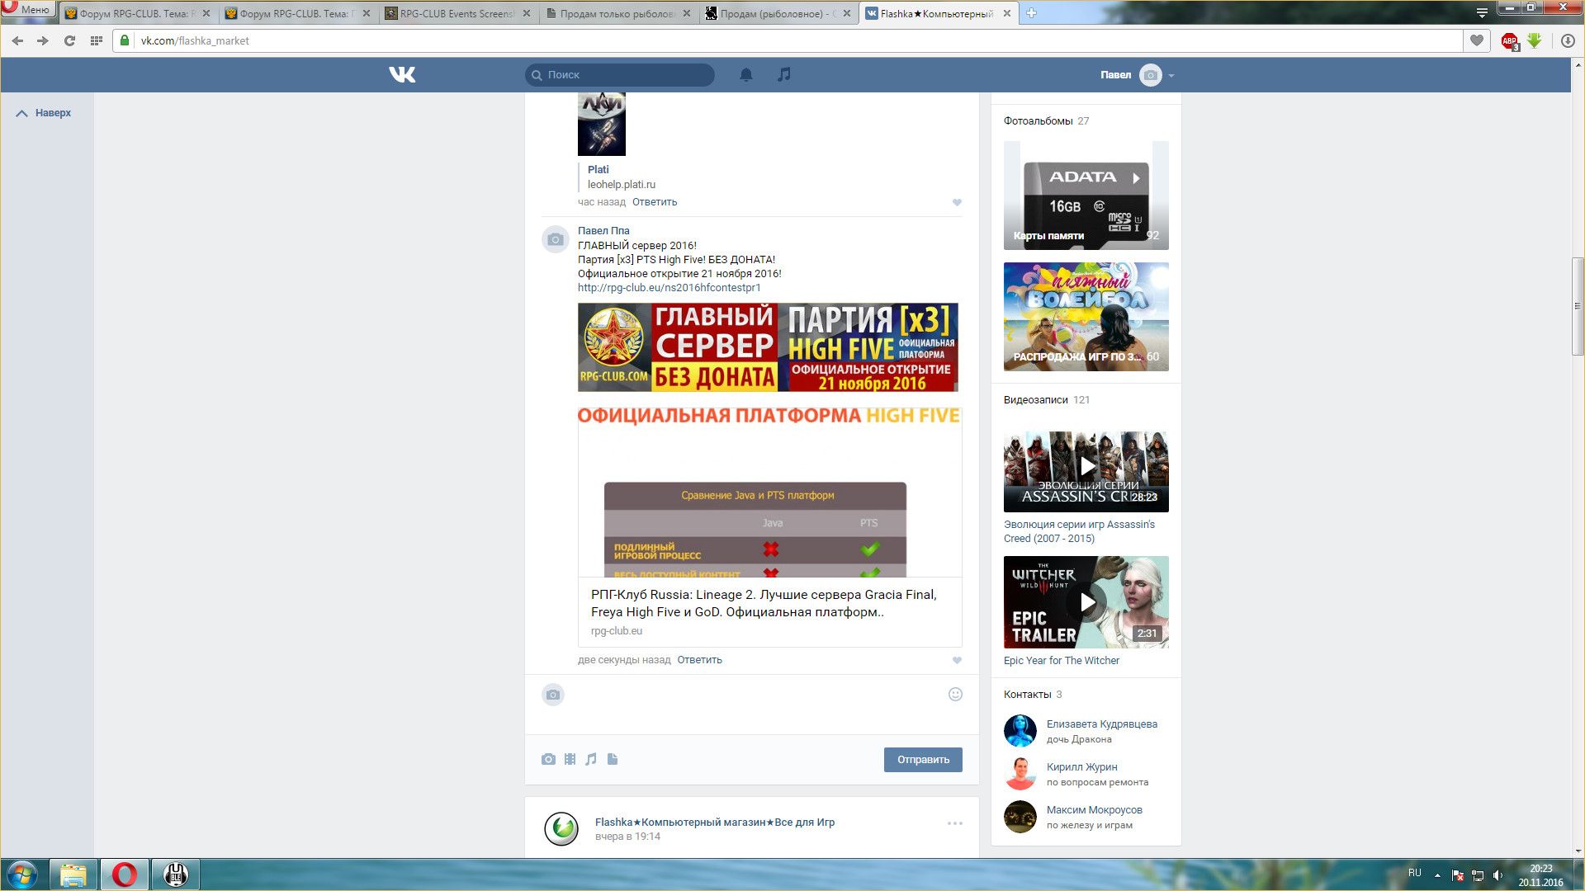Attach video using film strip icon

(570, 759)
